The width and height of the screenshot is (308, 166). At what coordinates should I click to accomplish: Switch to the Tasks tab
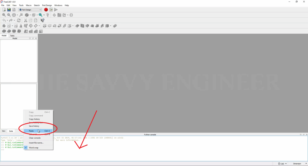click(12, 35)
